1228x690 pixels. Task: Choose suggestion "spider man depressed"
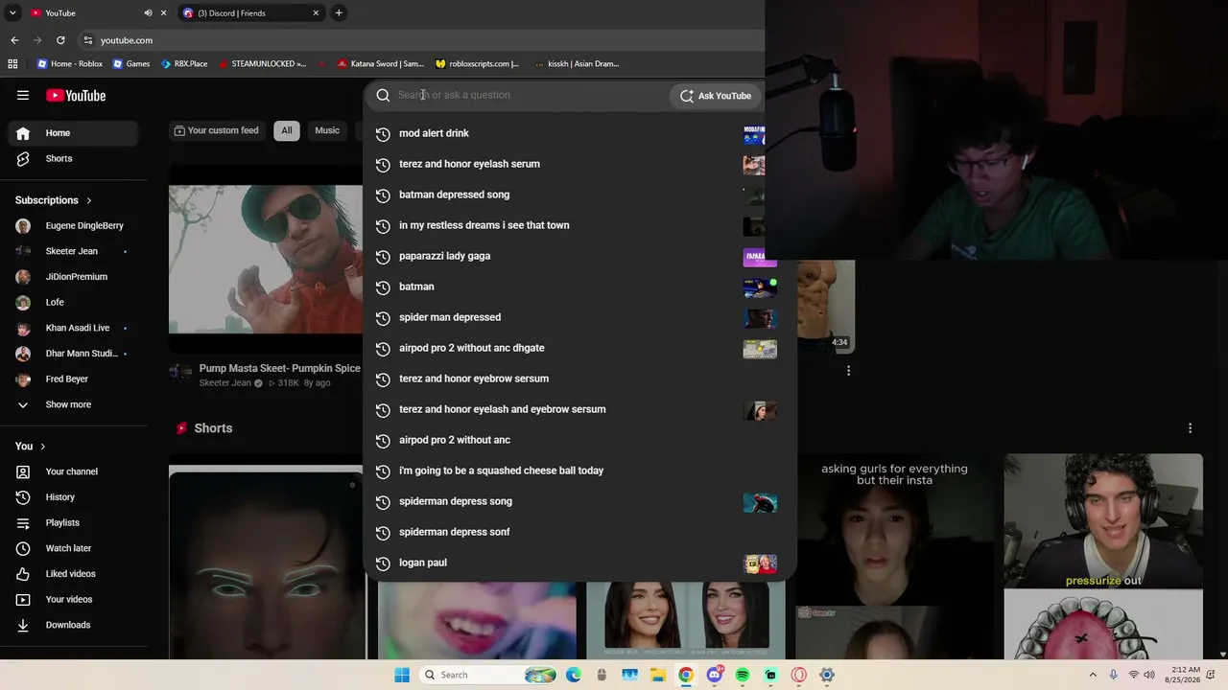point(579,317)
